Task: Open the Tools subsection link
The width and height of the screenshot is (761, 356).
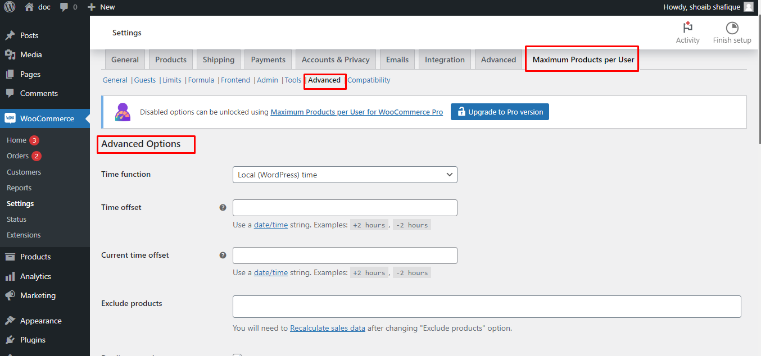Action: point(293,80)
